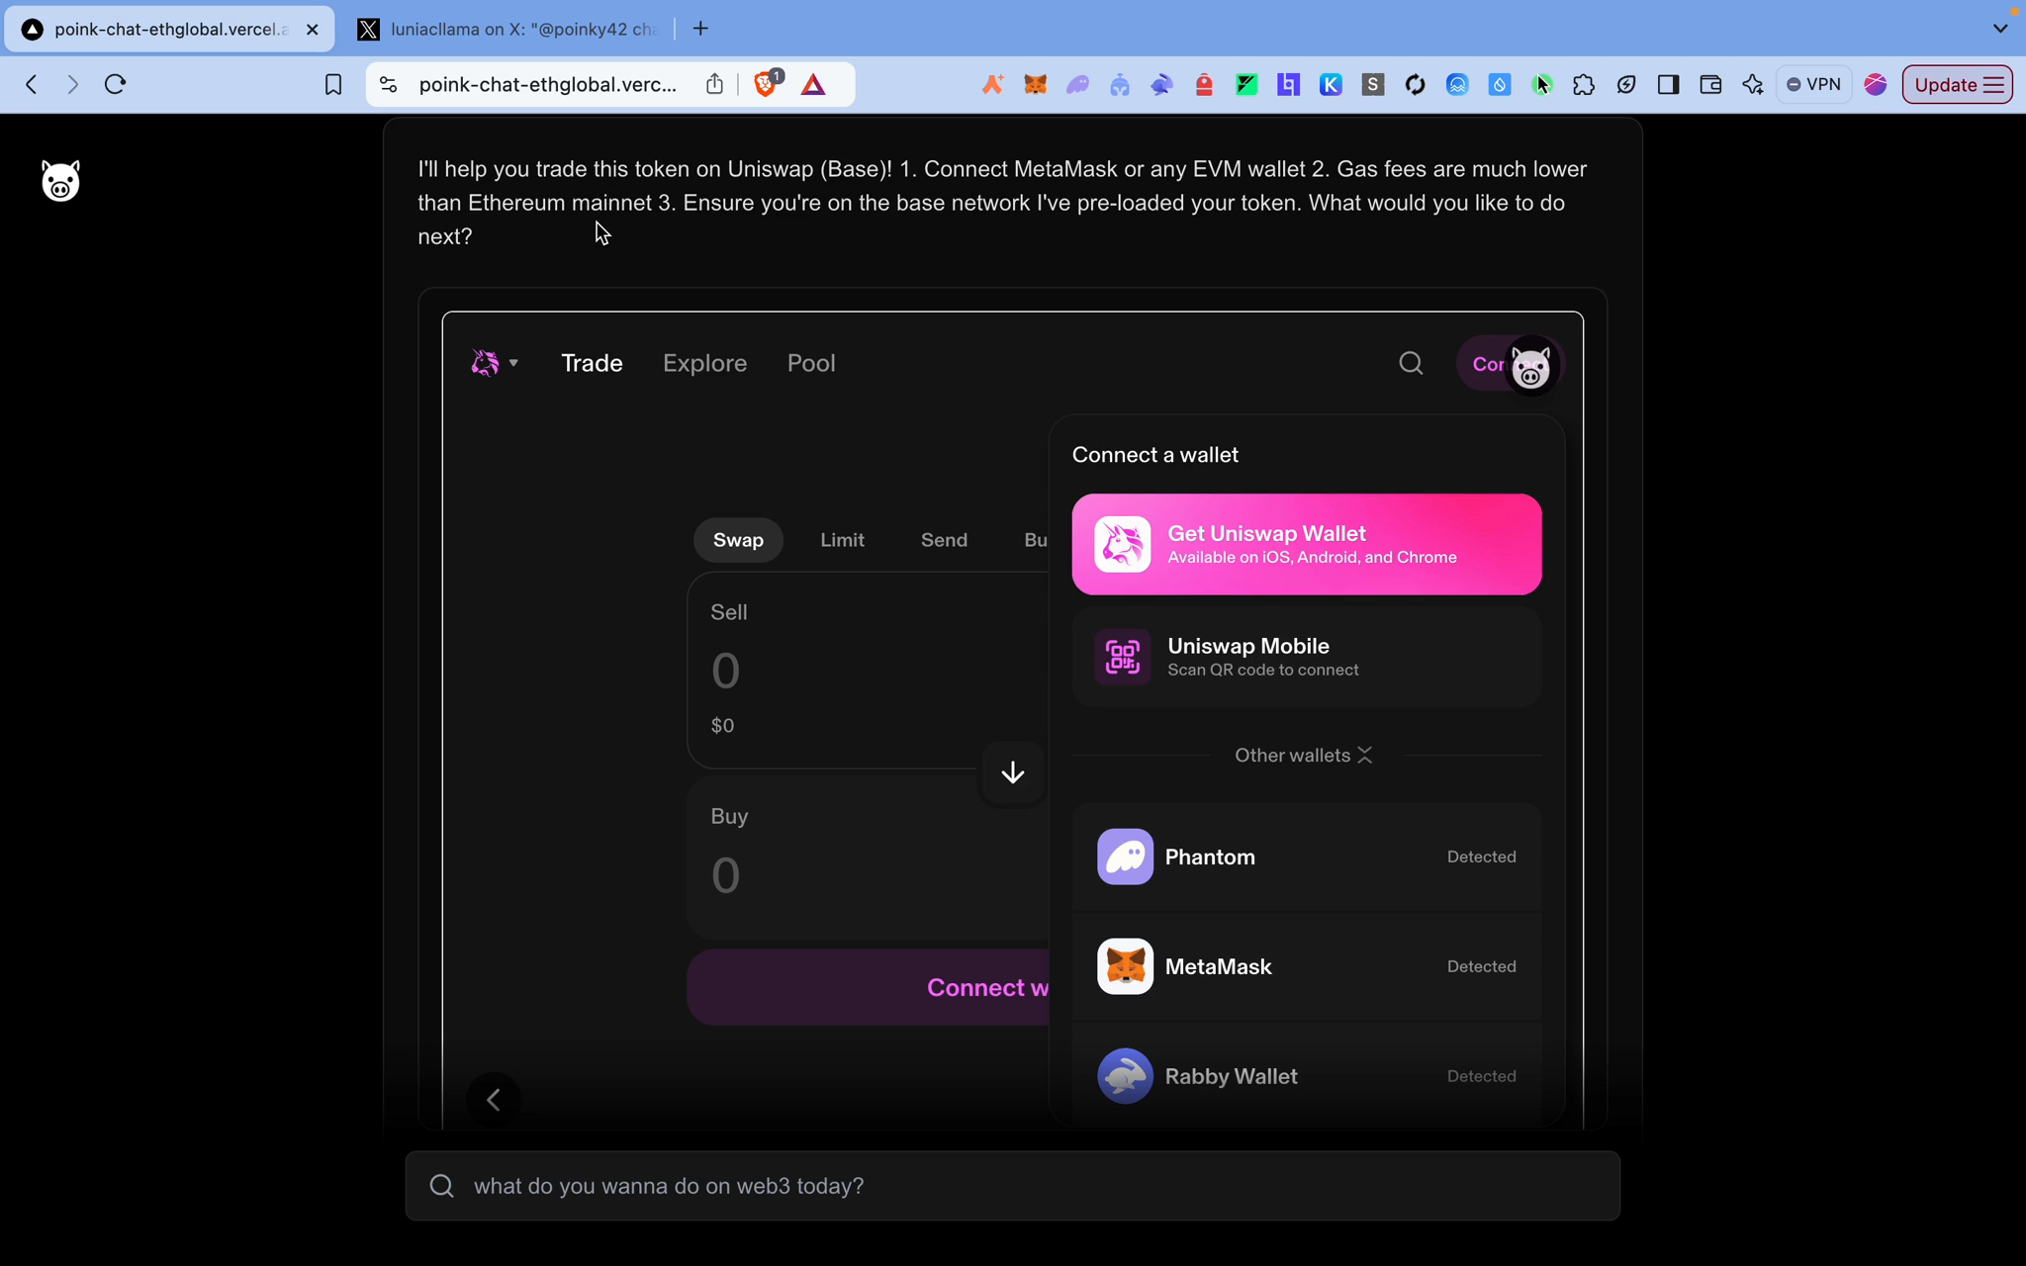The image size is (2026, 1266).
Task: Bookmark this page with bookmark icon
Action: coord(333,85)
